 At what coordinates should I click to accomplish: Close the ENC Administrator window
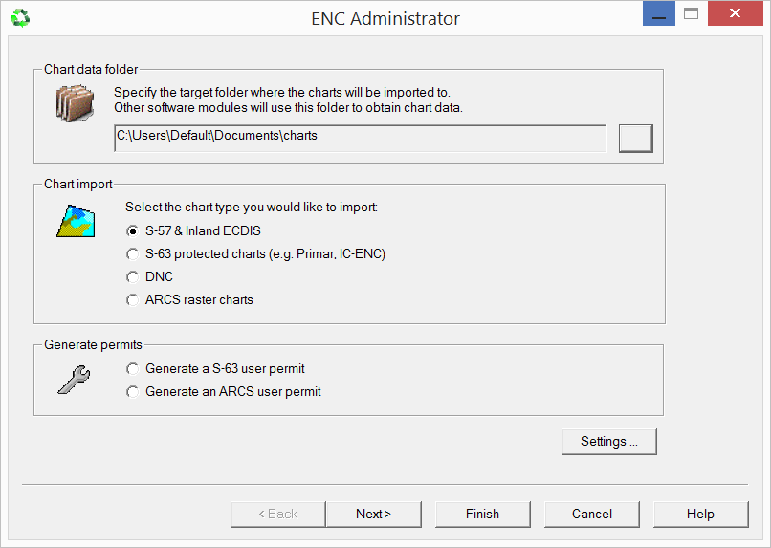pyautogui.click(x=735, y=15)
